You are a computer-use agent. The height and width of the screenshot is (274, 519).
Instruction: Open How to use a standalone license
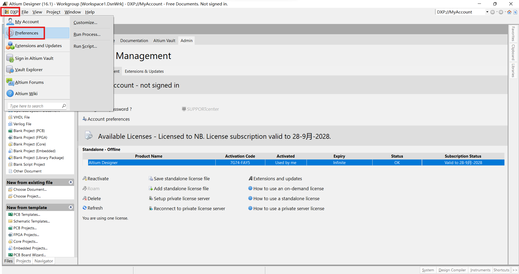point(284,199)
